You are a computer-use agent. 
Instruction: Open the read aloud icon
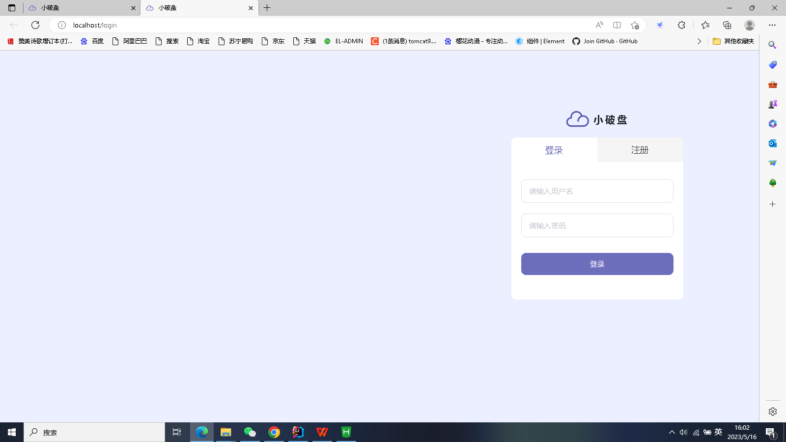(x=599, y=25)
